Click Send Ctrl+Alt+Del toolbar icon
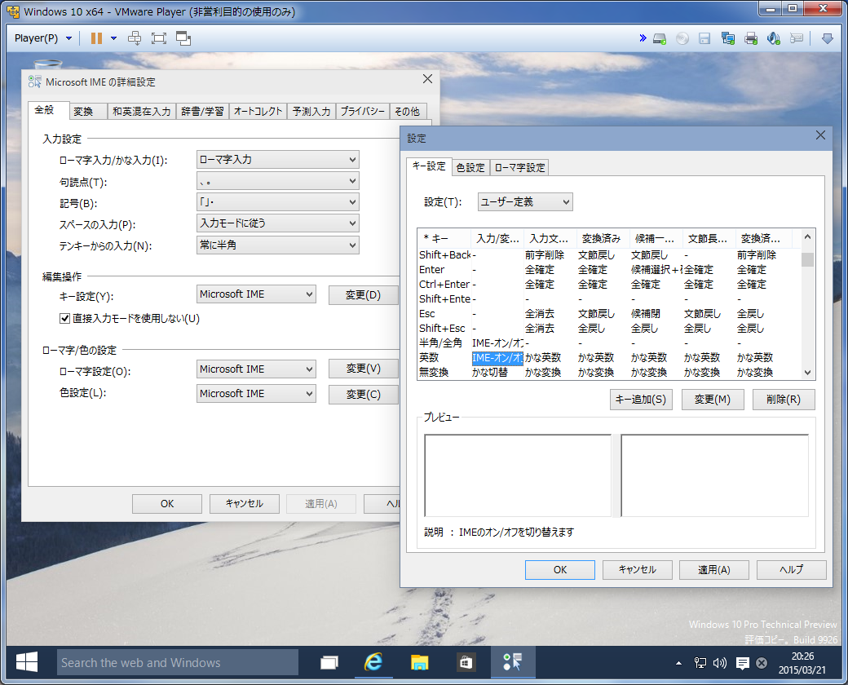The image size is (848, 685). tap(134, 38)
